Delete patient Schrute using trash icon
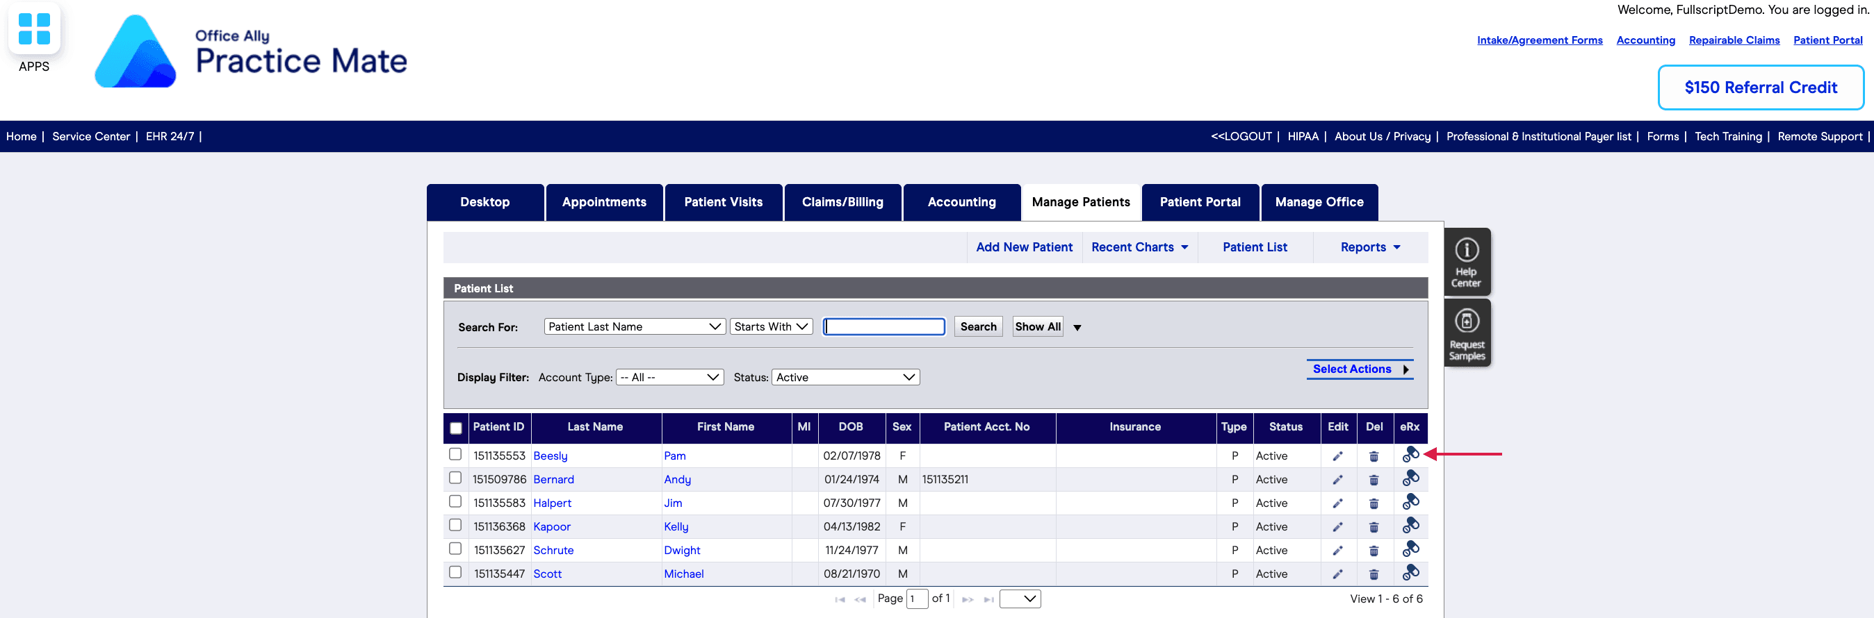The width and height of the screenshot is (1874, 618). pos(1374,551)
